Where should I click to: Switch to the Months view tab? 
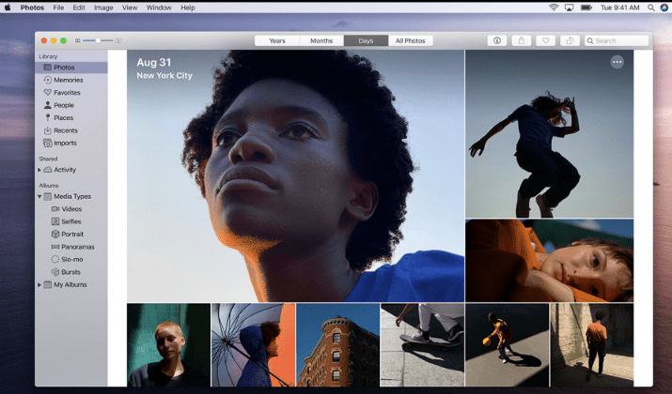tap(321, 40)
